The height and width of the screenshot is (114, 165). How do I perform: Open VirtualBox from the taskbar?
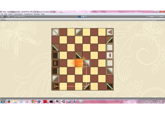[39, 101]
